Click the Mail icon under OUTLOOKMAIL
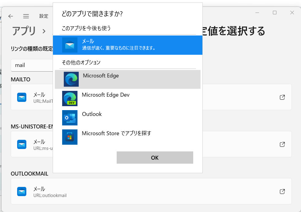Image resolution: width=301 pixels, height=212 pixels. pyautogui.click(x=22, y=192)
